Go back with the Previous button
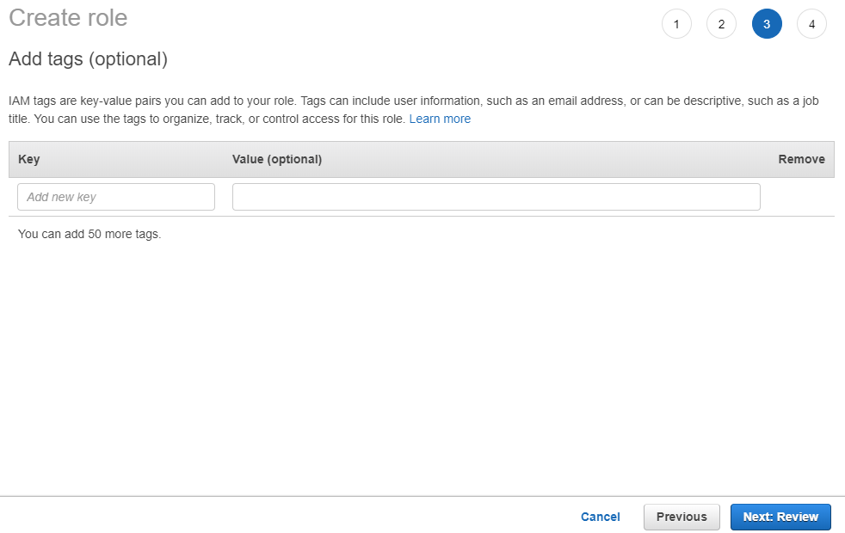The width and height of the screenshot is (845, 533). [x=682, y=517]
